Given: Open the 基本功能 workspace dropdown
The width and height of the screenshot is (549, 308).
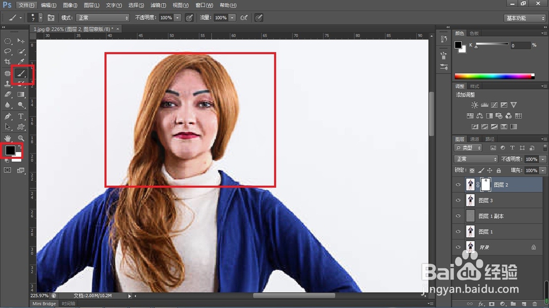Looking at the screenshot, I should pyautogui.click(x=524, y=18).
